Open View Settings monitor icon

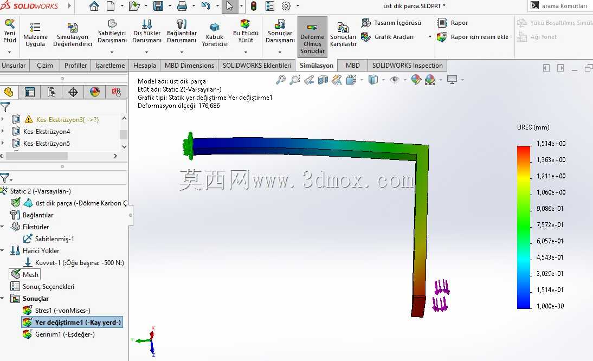452,80
